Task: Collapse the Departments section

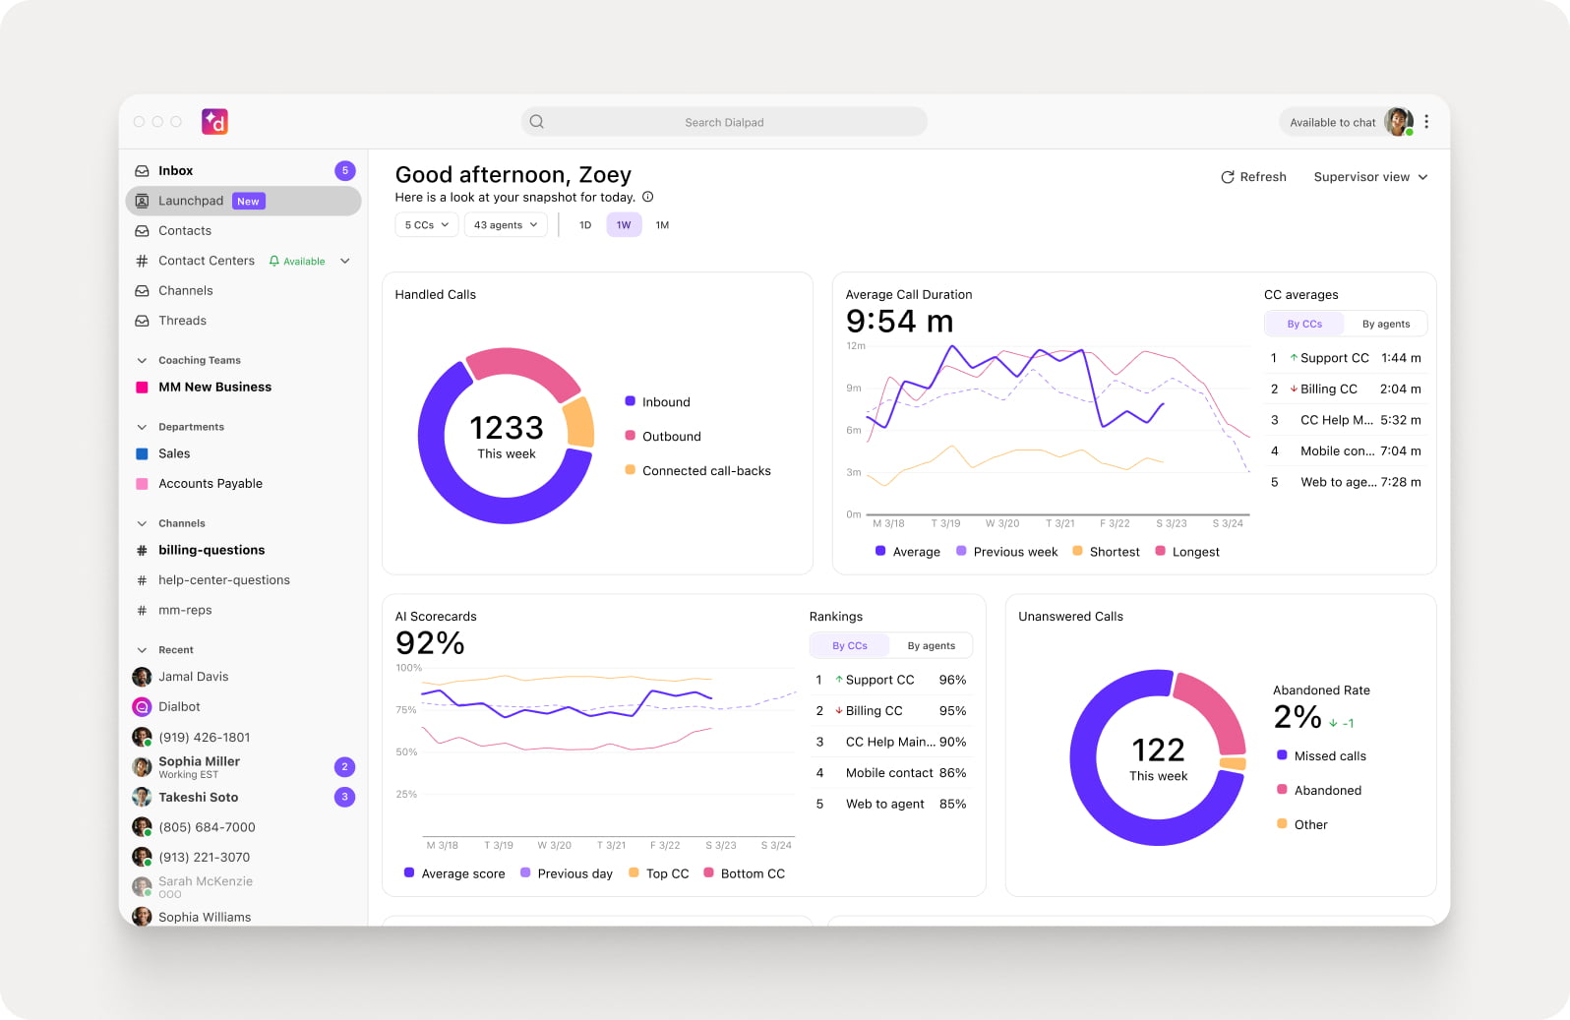Action: [142, 427]
